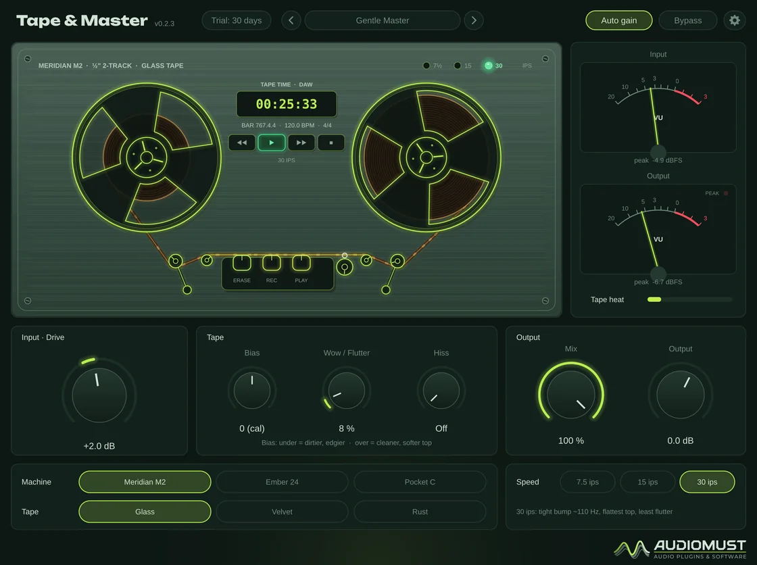Open the settings gear
The height and width of the screenshot is (565, 757).
734,20
